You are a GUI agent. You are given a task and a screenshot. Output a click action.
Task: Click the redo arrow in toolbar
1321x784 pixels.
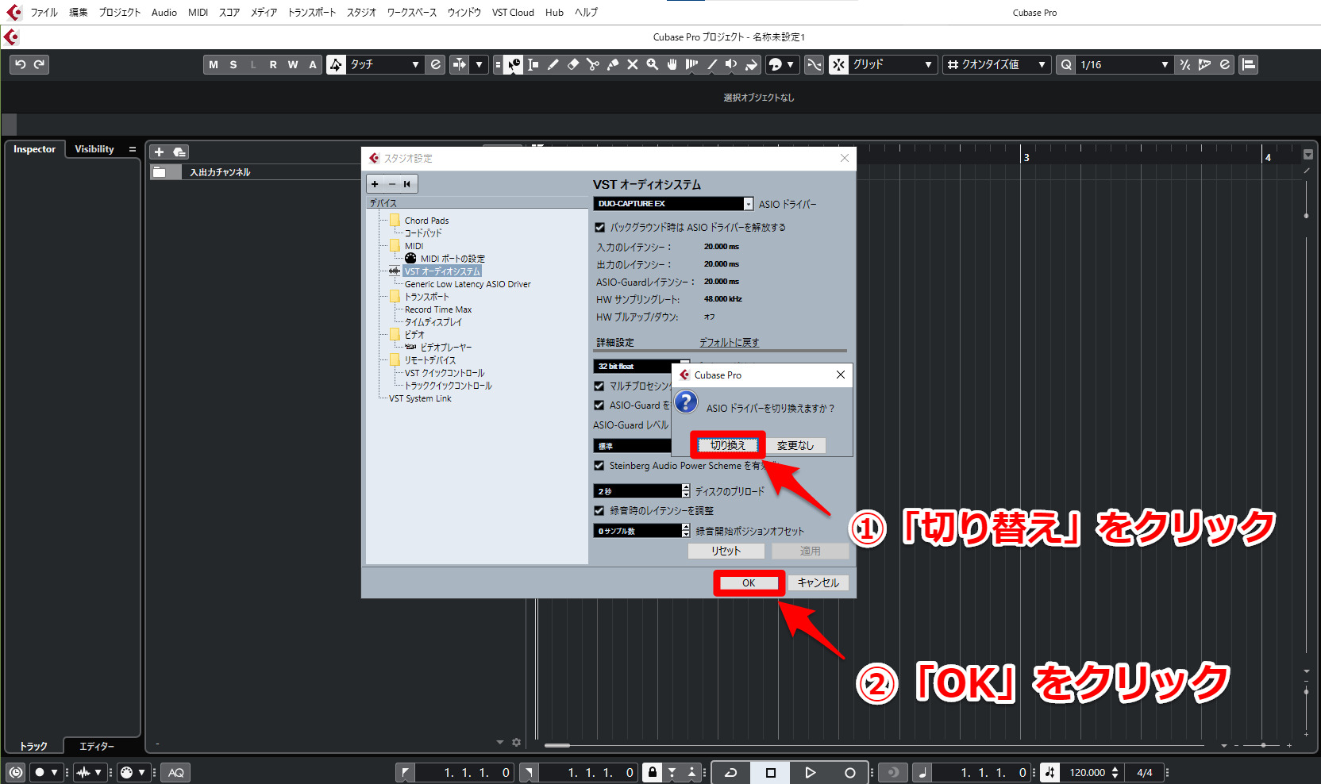(x=39, y=64)
